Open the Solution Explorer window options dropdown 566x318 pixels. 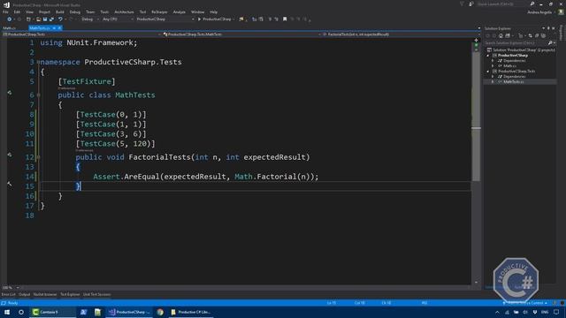click(543, 28)
